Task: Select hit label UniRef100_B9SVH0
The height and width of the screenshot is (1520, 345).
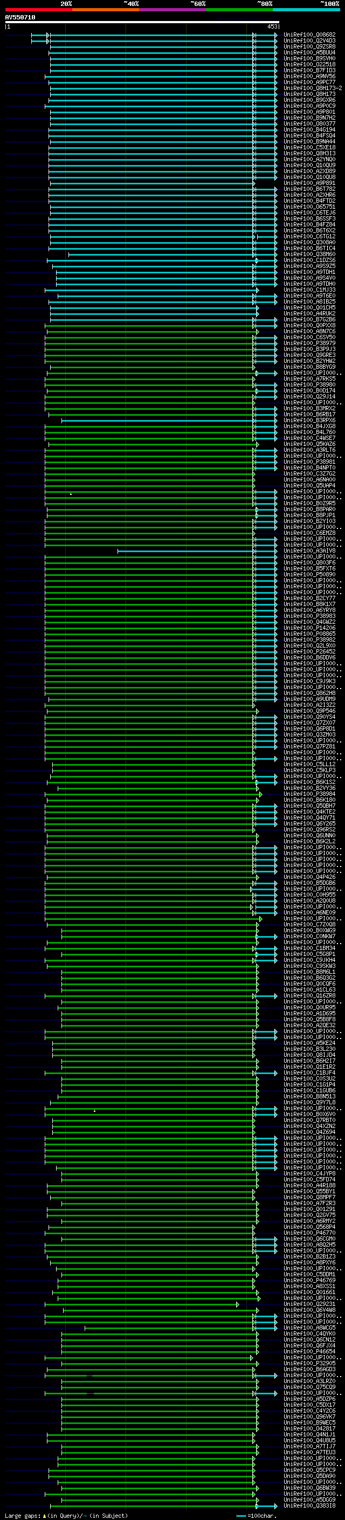Action: pos(309,58)
